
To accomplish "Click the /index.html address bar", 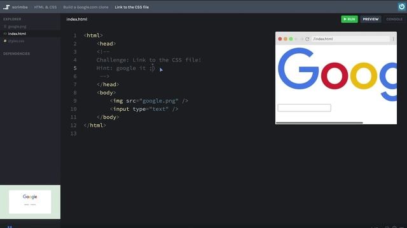I will point(350,39).
